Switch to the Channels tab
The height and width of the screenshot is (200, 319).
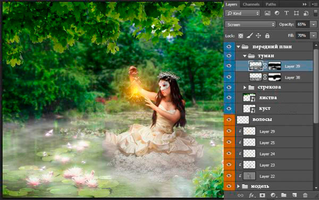(x=251, y=4)
